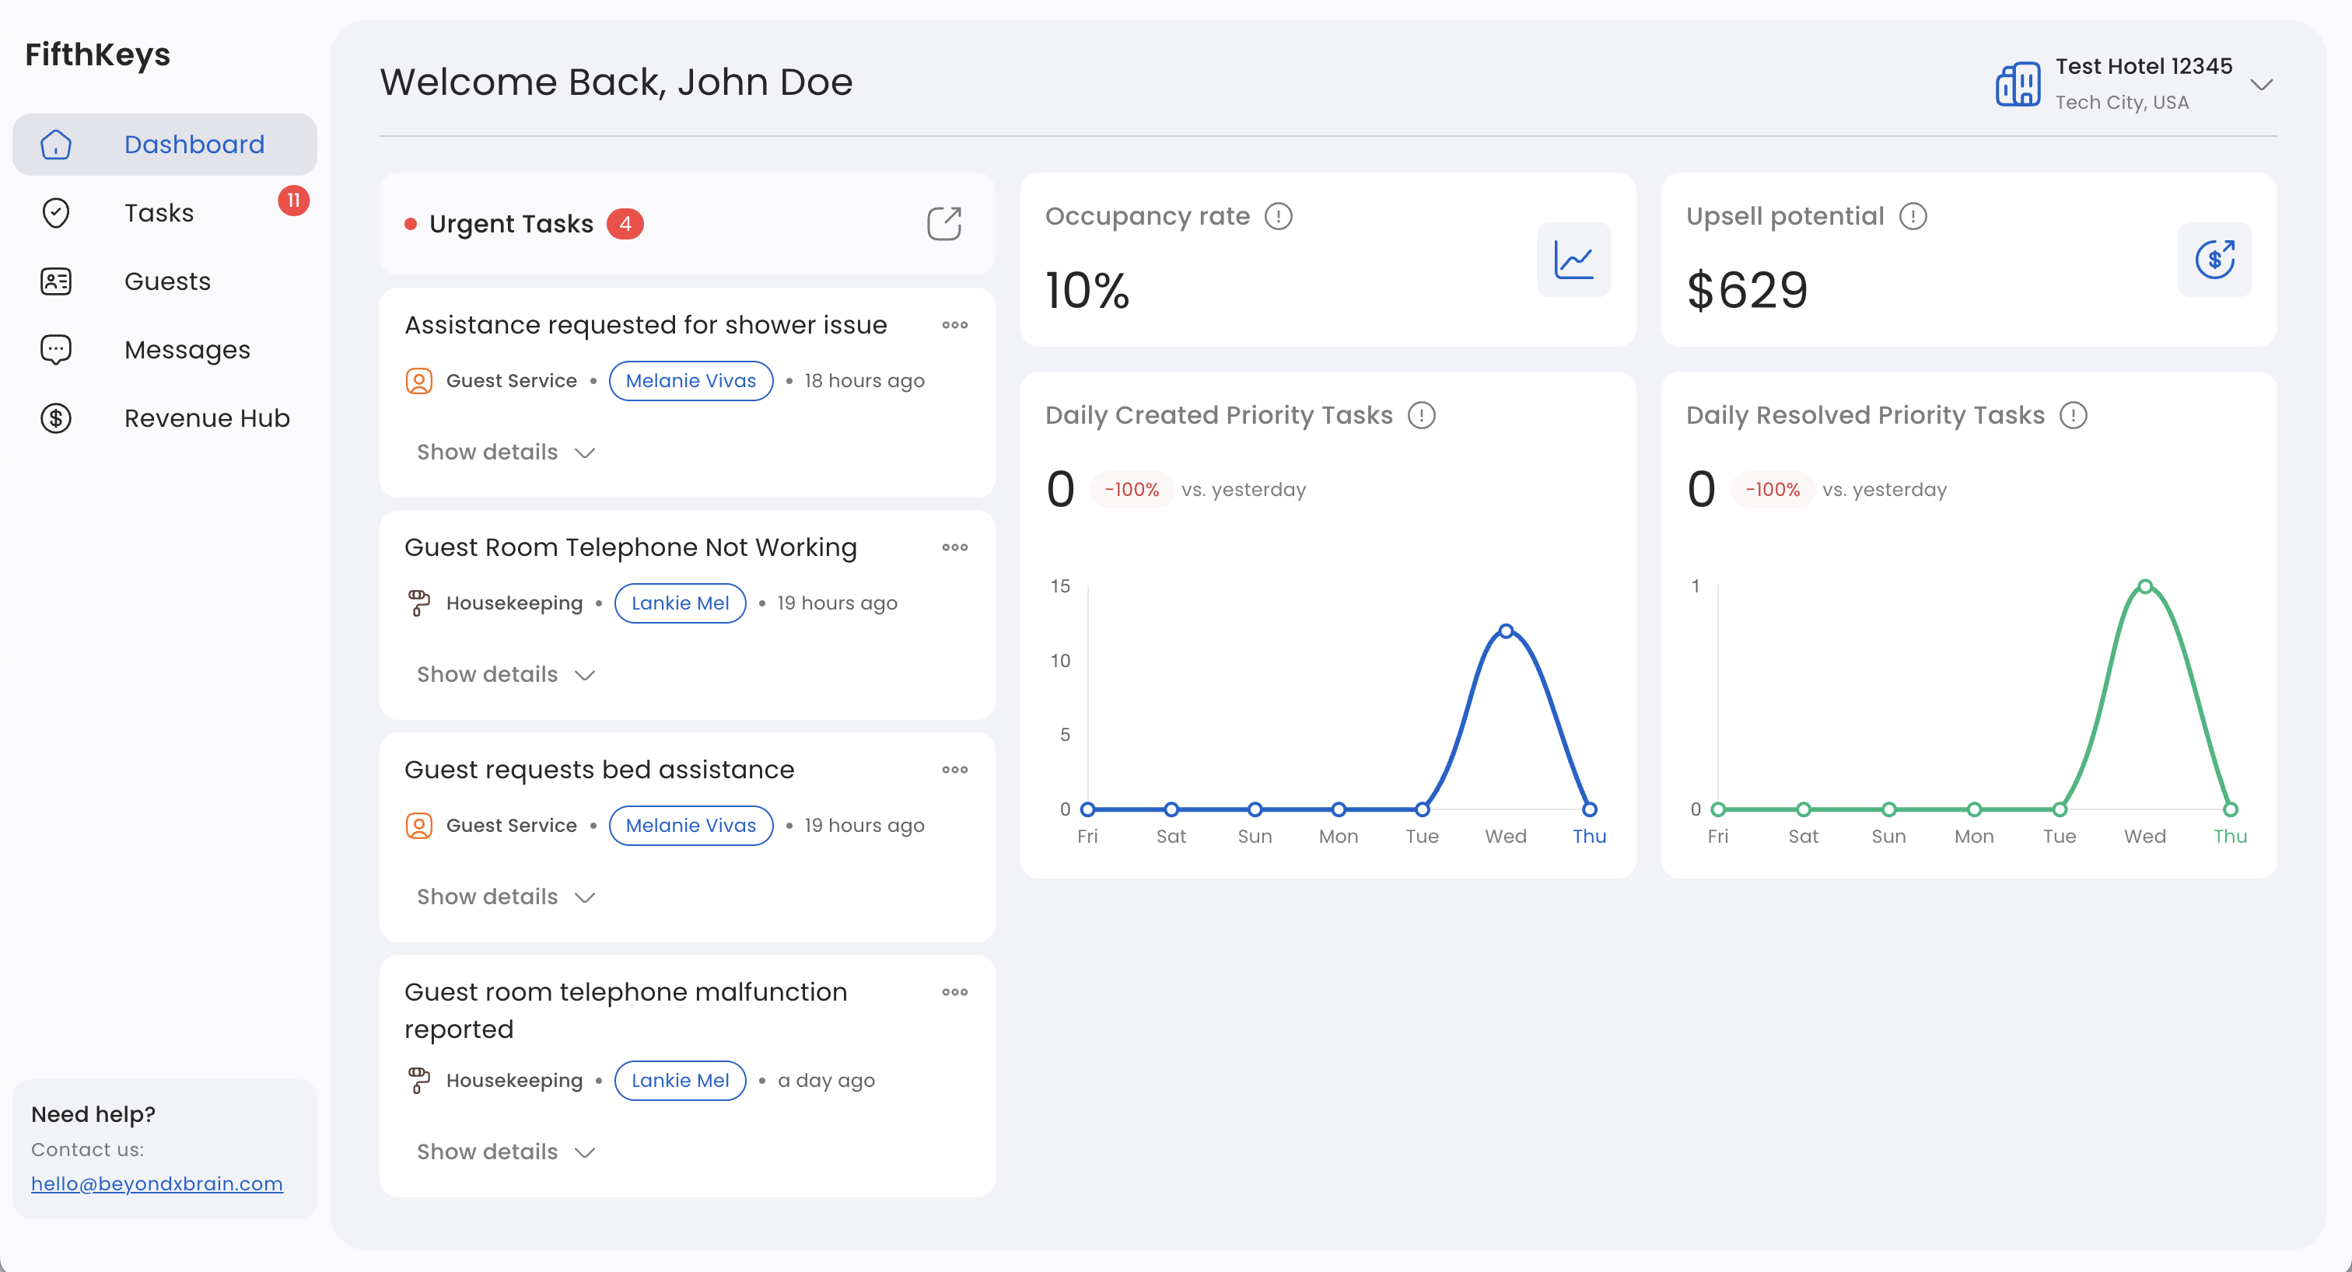Open Revenue Hub in sidebar
The image size is (2352, 1272).
coord(206,418)
